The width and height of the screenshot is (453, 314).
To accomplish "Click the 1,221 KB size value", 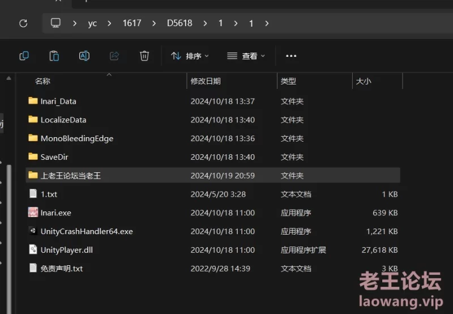I will (382, 231).
